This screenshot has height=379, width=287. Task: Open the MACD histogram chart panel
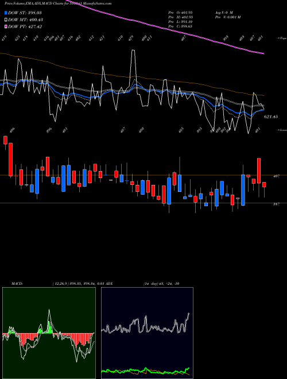pos(49,333)
